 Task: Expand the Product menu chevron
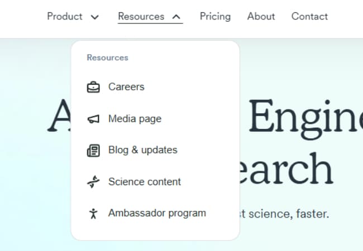coord(94,17)
